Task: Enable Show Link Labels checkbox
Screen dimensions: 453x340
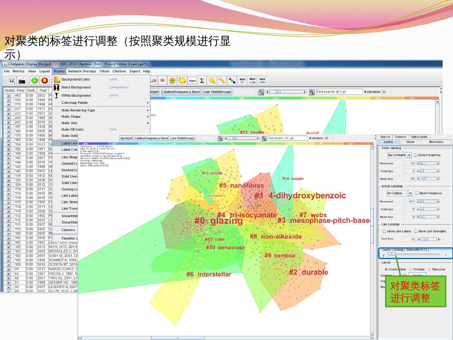Action: point(384,231)
